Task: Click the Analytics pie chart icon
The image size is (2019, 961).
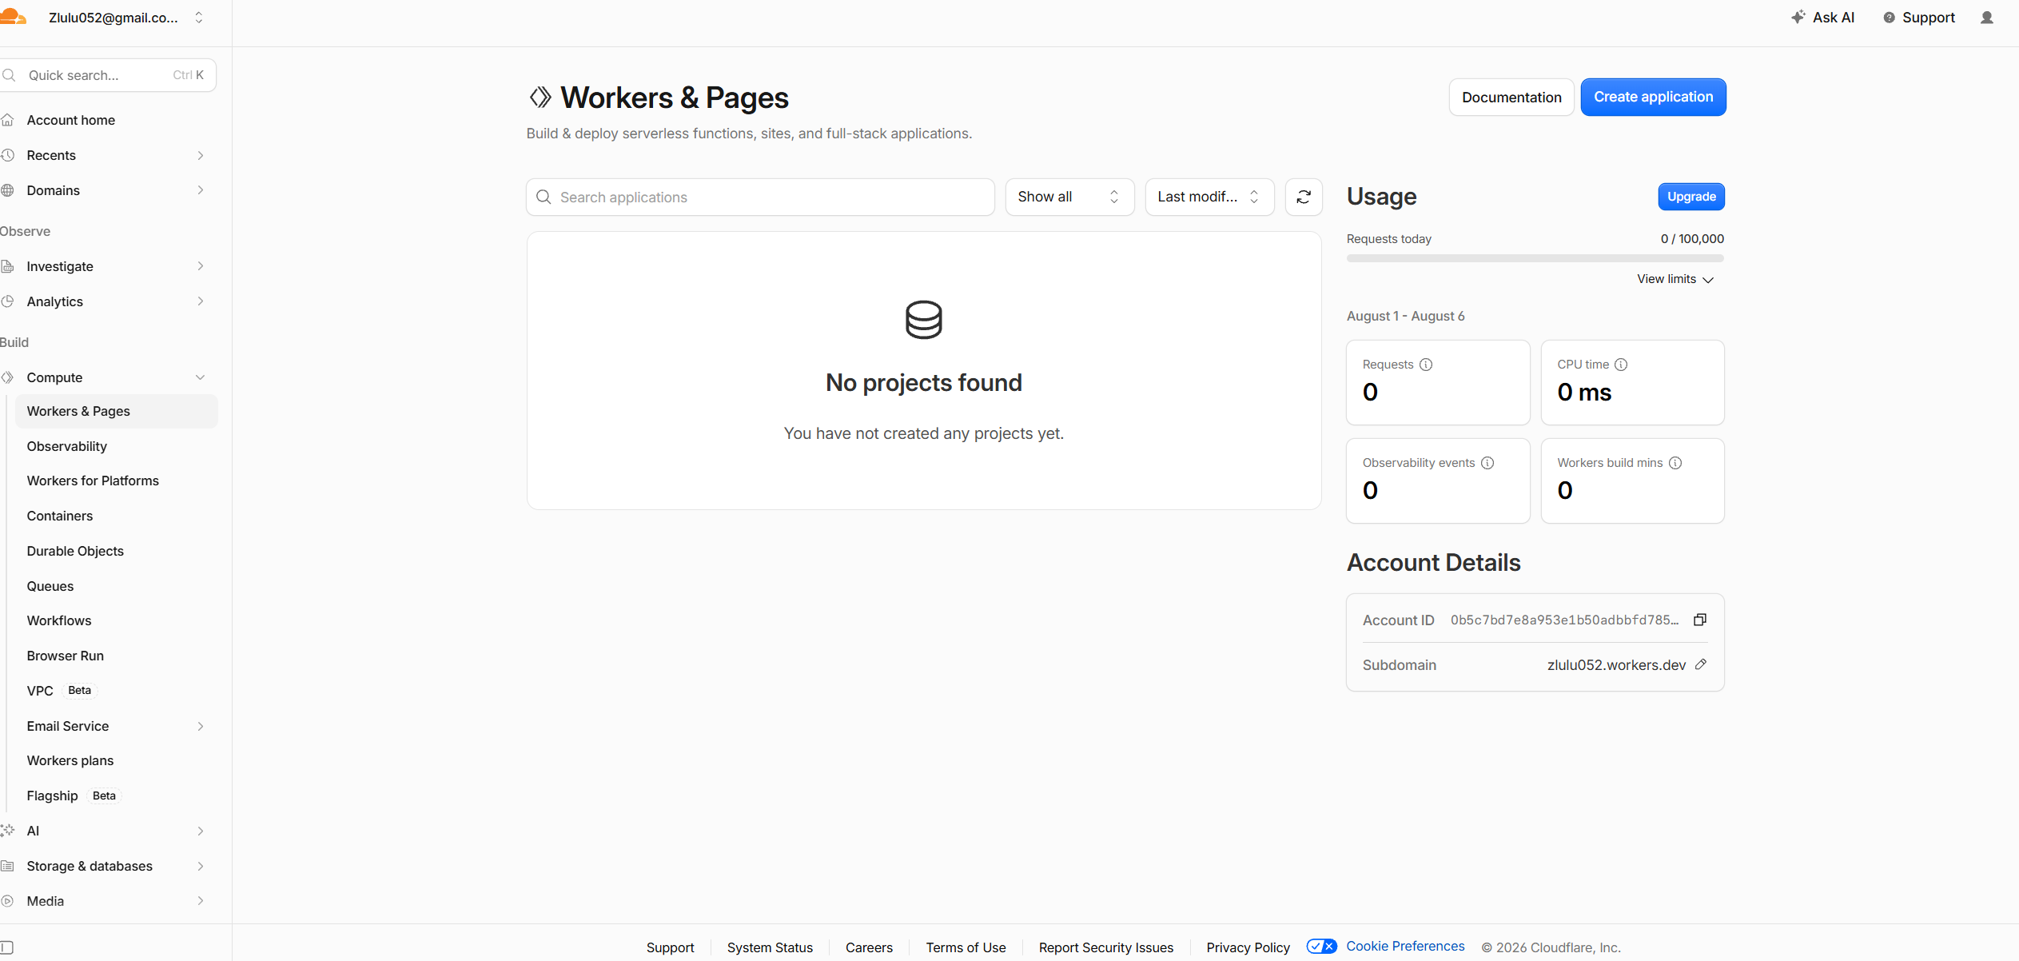Action: (x=8, y=301)
